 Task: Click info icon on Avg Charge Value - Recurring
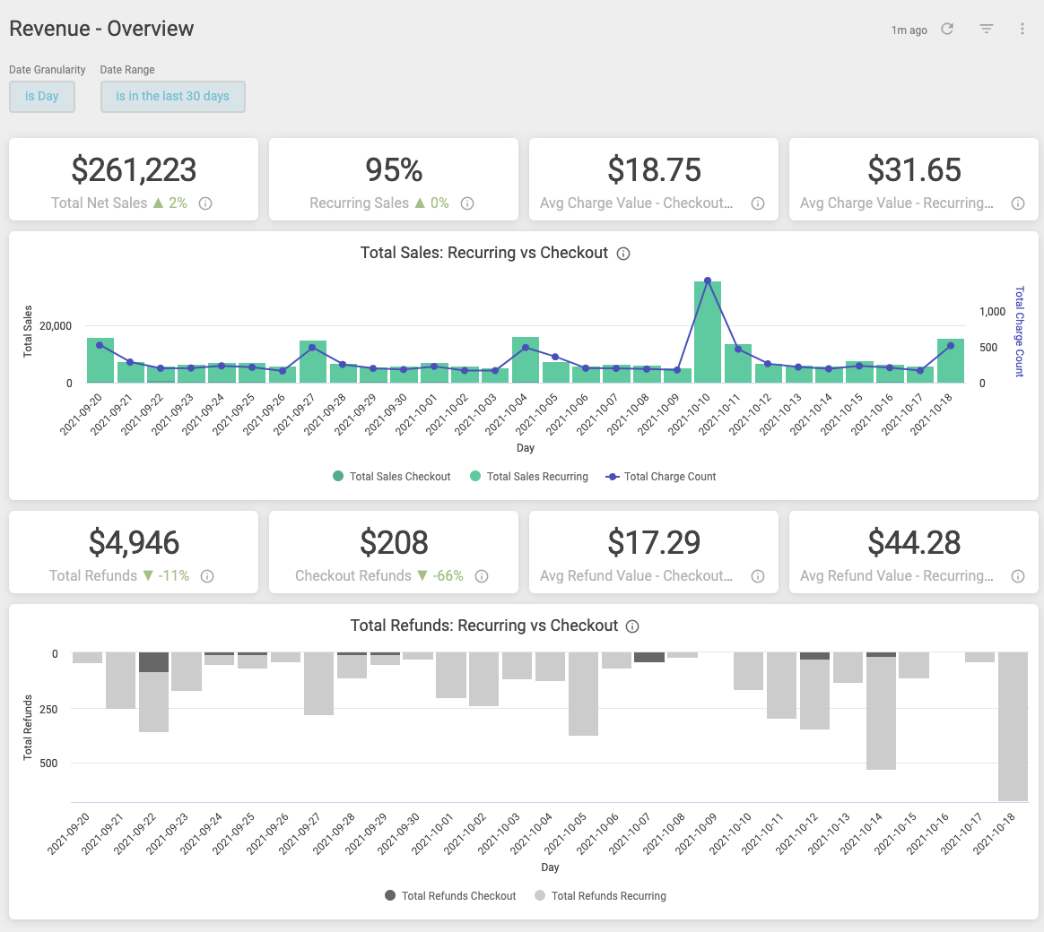pos(1018,203)
